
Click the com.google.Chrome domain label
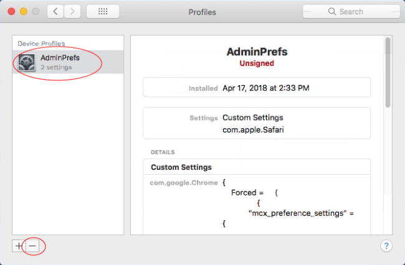[184, 183]
